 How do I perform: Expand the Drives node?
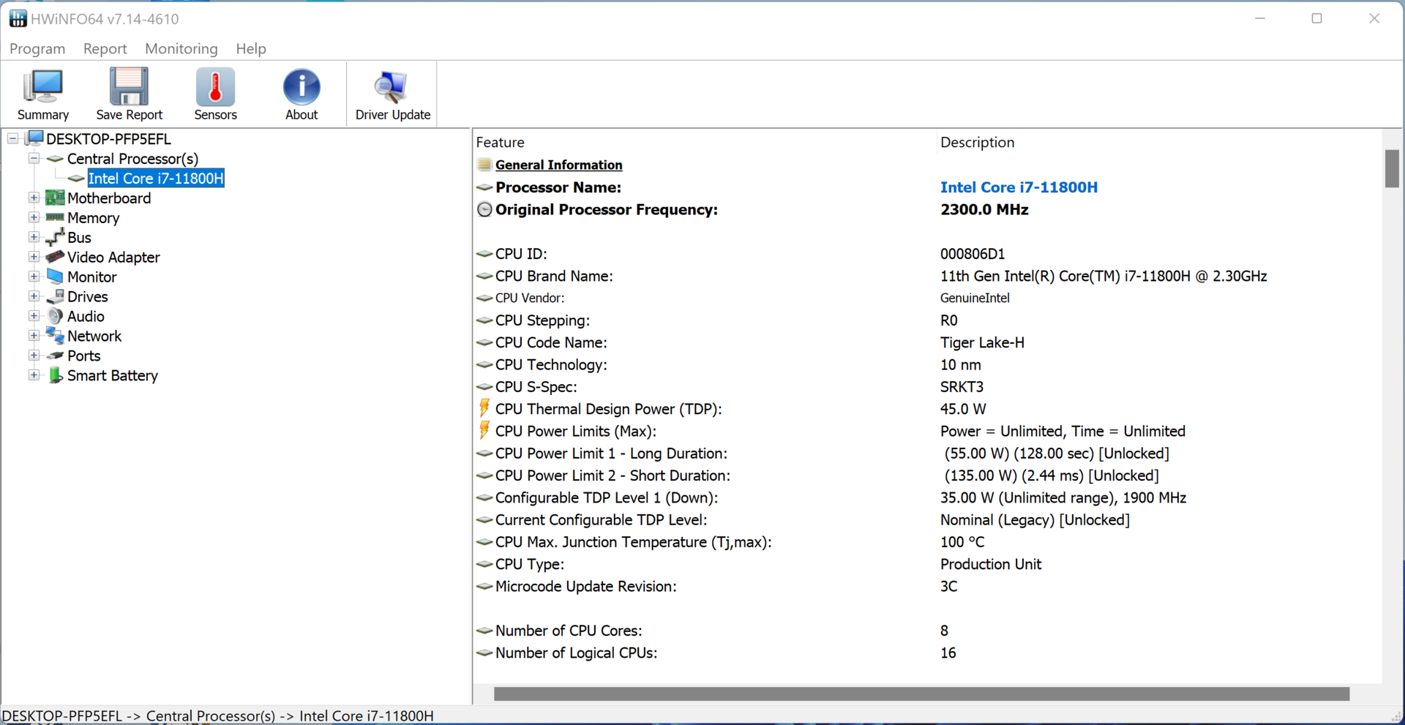click(x=34, y=296)
